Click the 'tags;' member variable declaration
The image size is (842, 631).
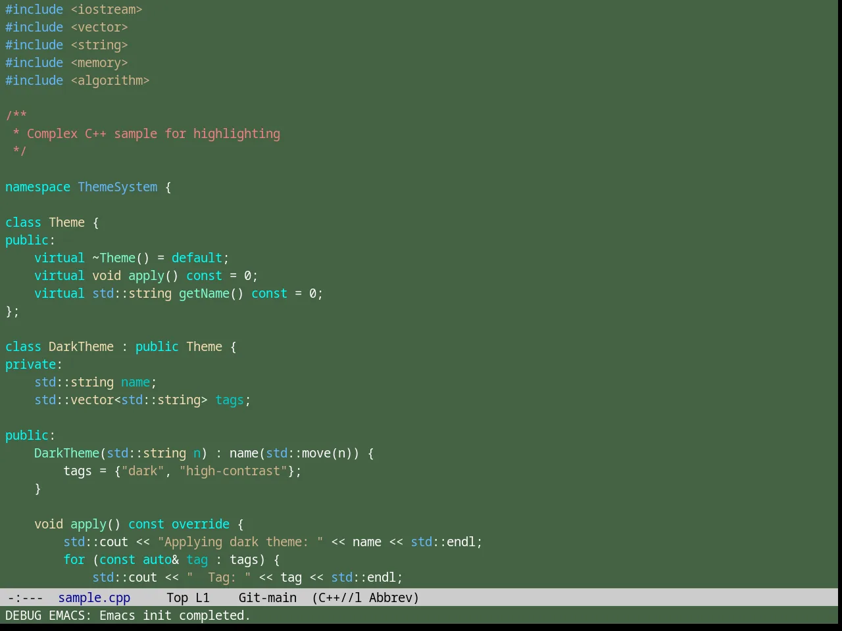click(x=233, y=400)
